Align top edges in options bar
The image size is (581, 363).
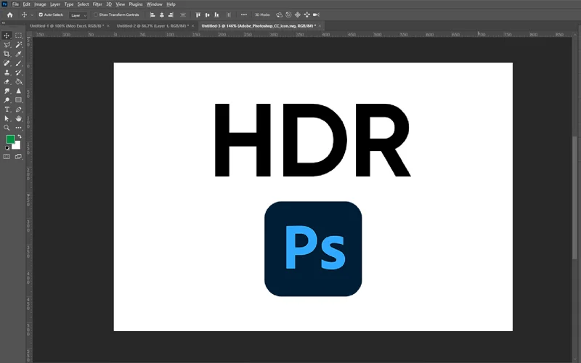pyautogui.click(x=198, y=15)
